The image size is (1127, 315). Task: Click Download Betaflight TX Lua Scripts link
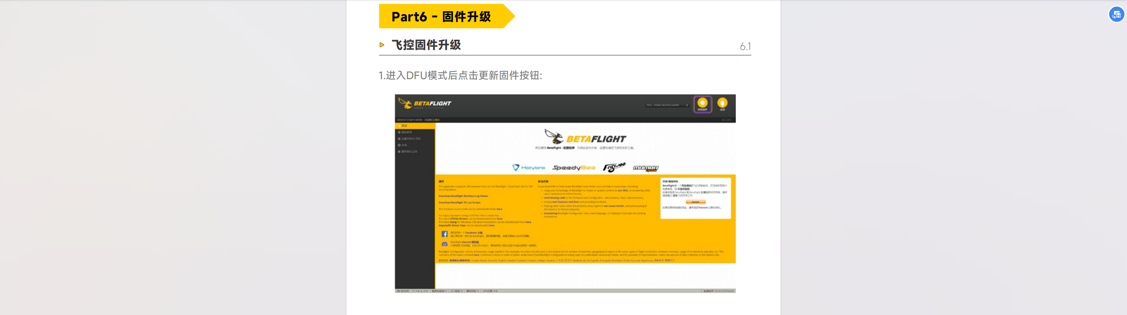[x=459, y=203]
